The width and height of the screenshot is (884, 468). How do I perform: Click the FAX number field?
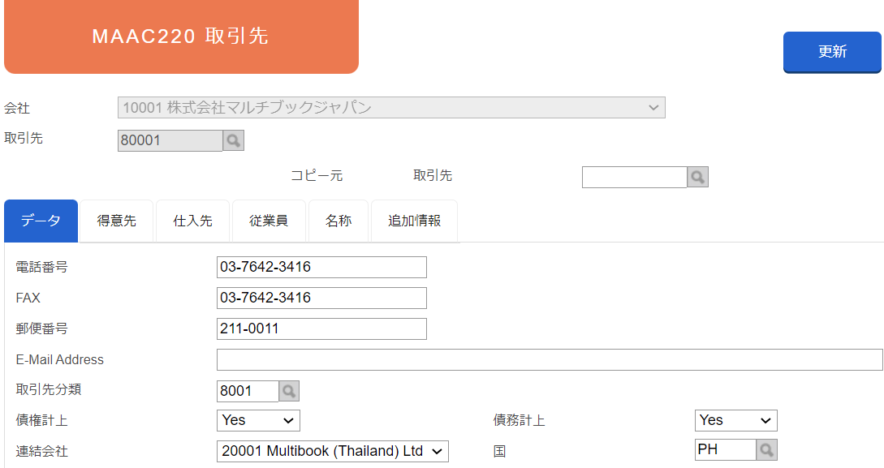[x=322, y=298]
